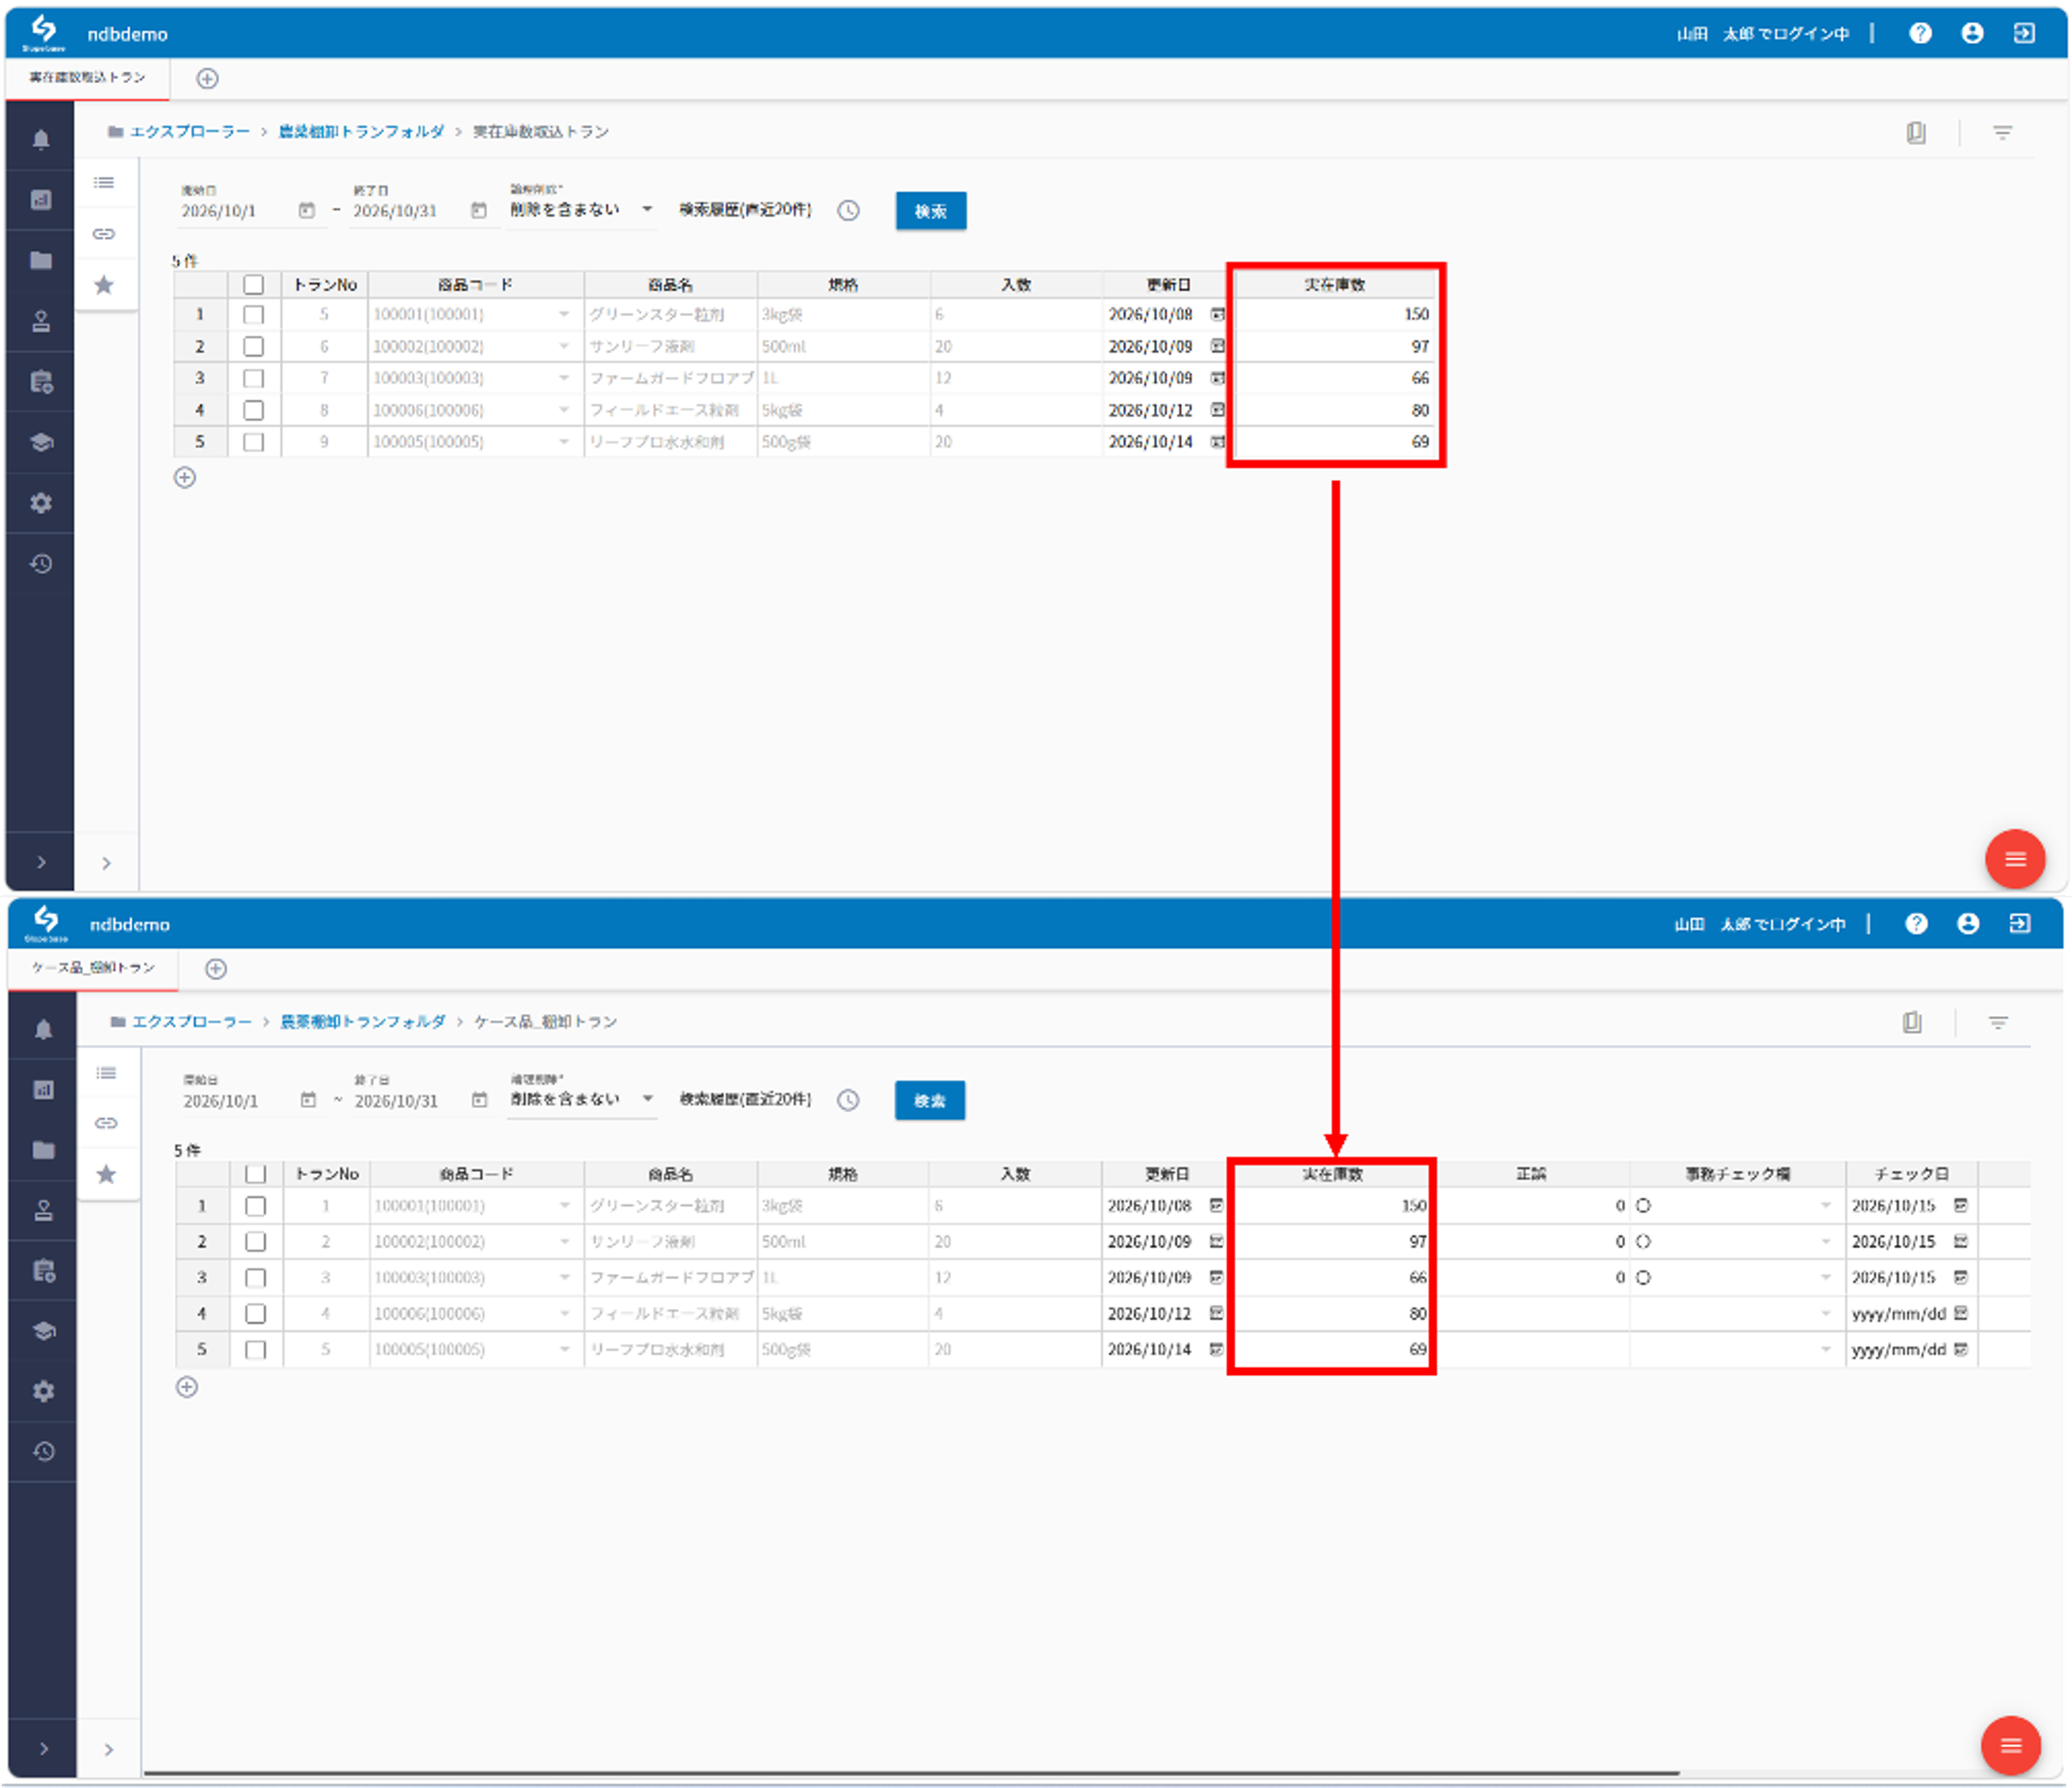The image size is (2072, 1788).
Task: Check row 3 checkbox in top window table
Action: click(254, 379)
